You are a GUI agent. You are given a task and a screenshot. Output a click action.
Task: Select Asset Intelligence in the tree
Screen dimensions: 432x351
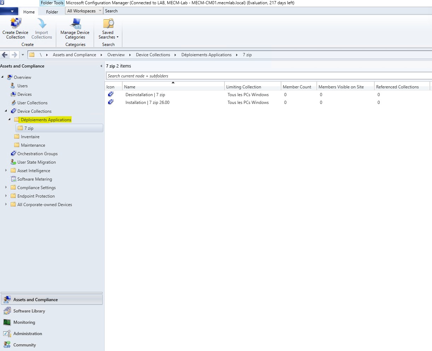[34, 171]
